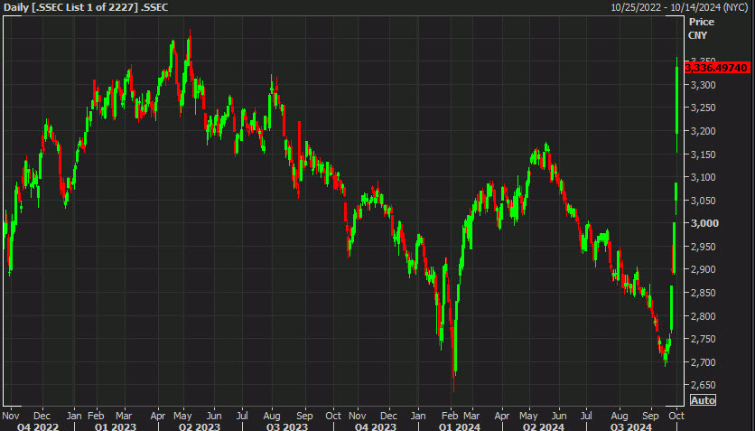755x431 pixels.
Task: Click the 'Mar' label beside Q1 2024
Action: 471,416
